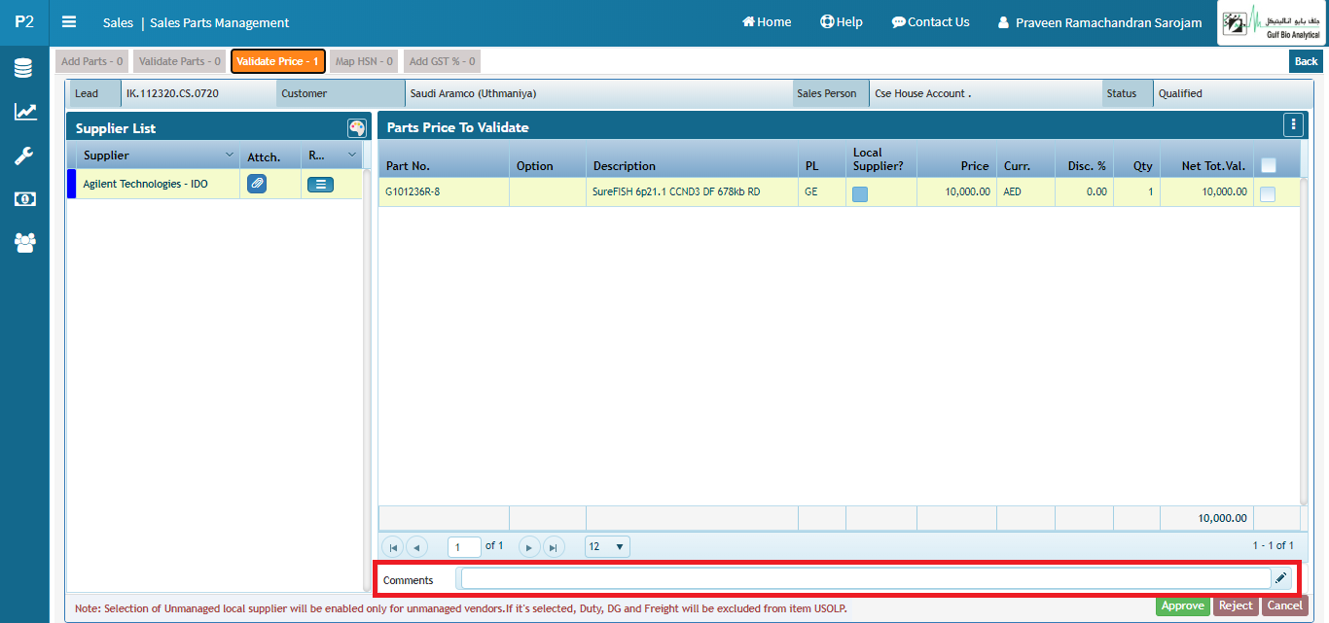Expand the R... column dropdown arrow
Viewport: 1329px width, 623px height.
pyautogui.click(x=352, y=156)
